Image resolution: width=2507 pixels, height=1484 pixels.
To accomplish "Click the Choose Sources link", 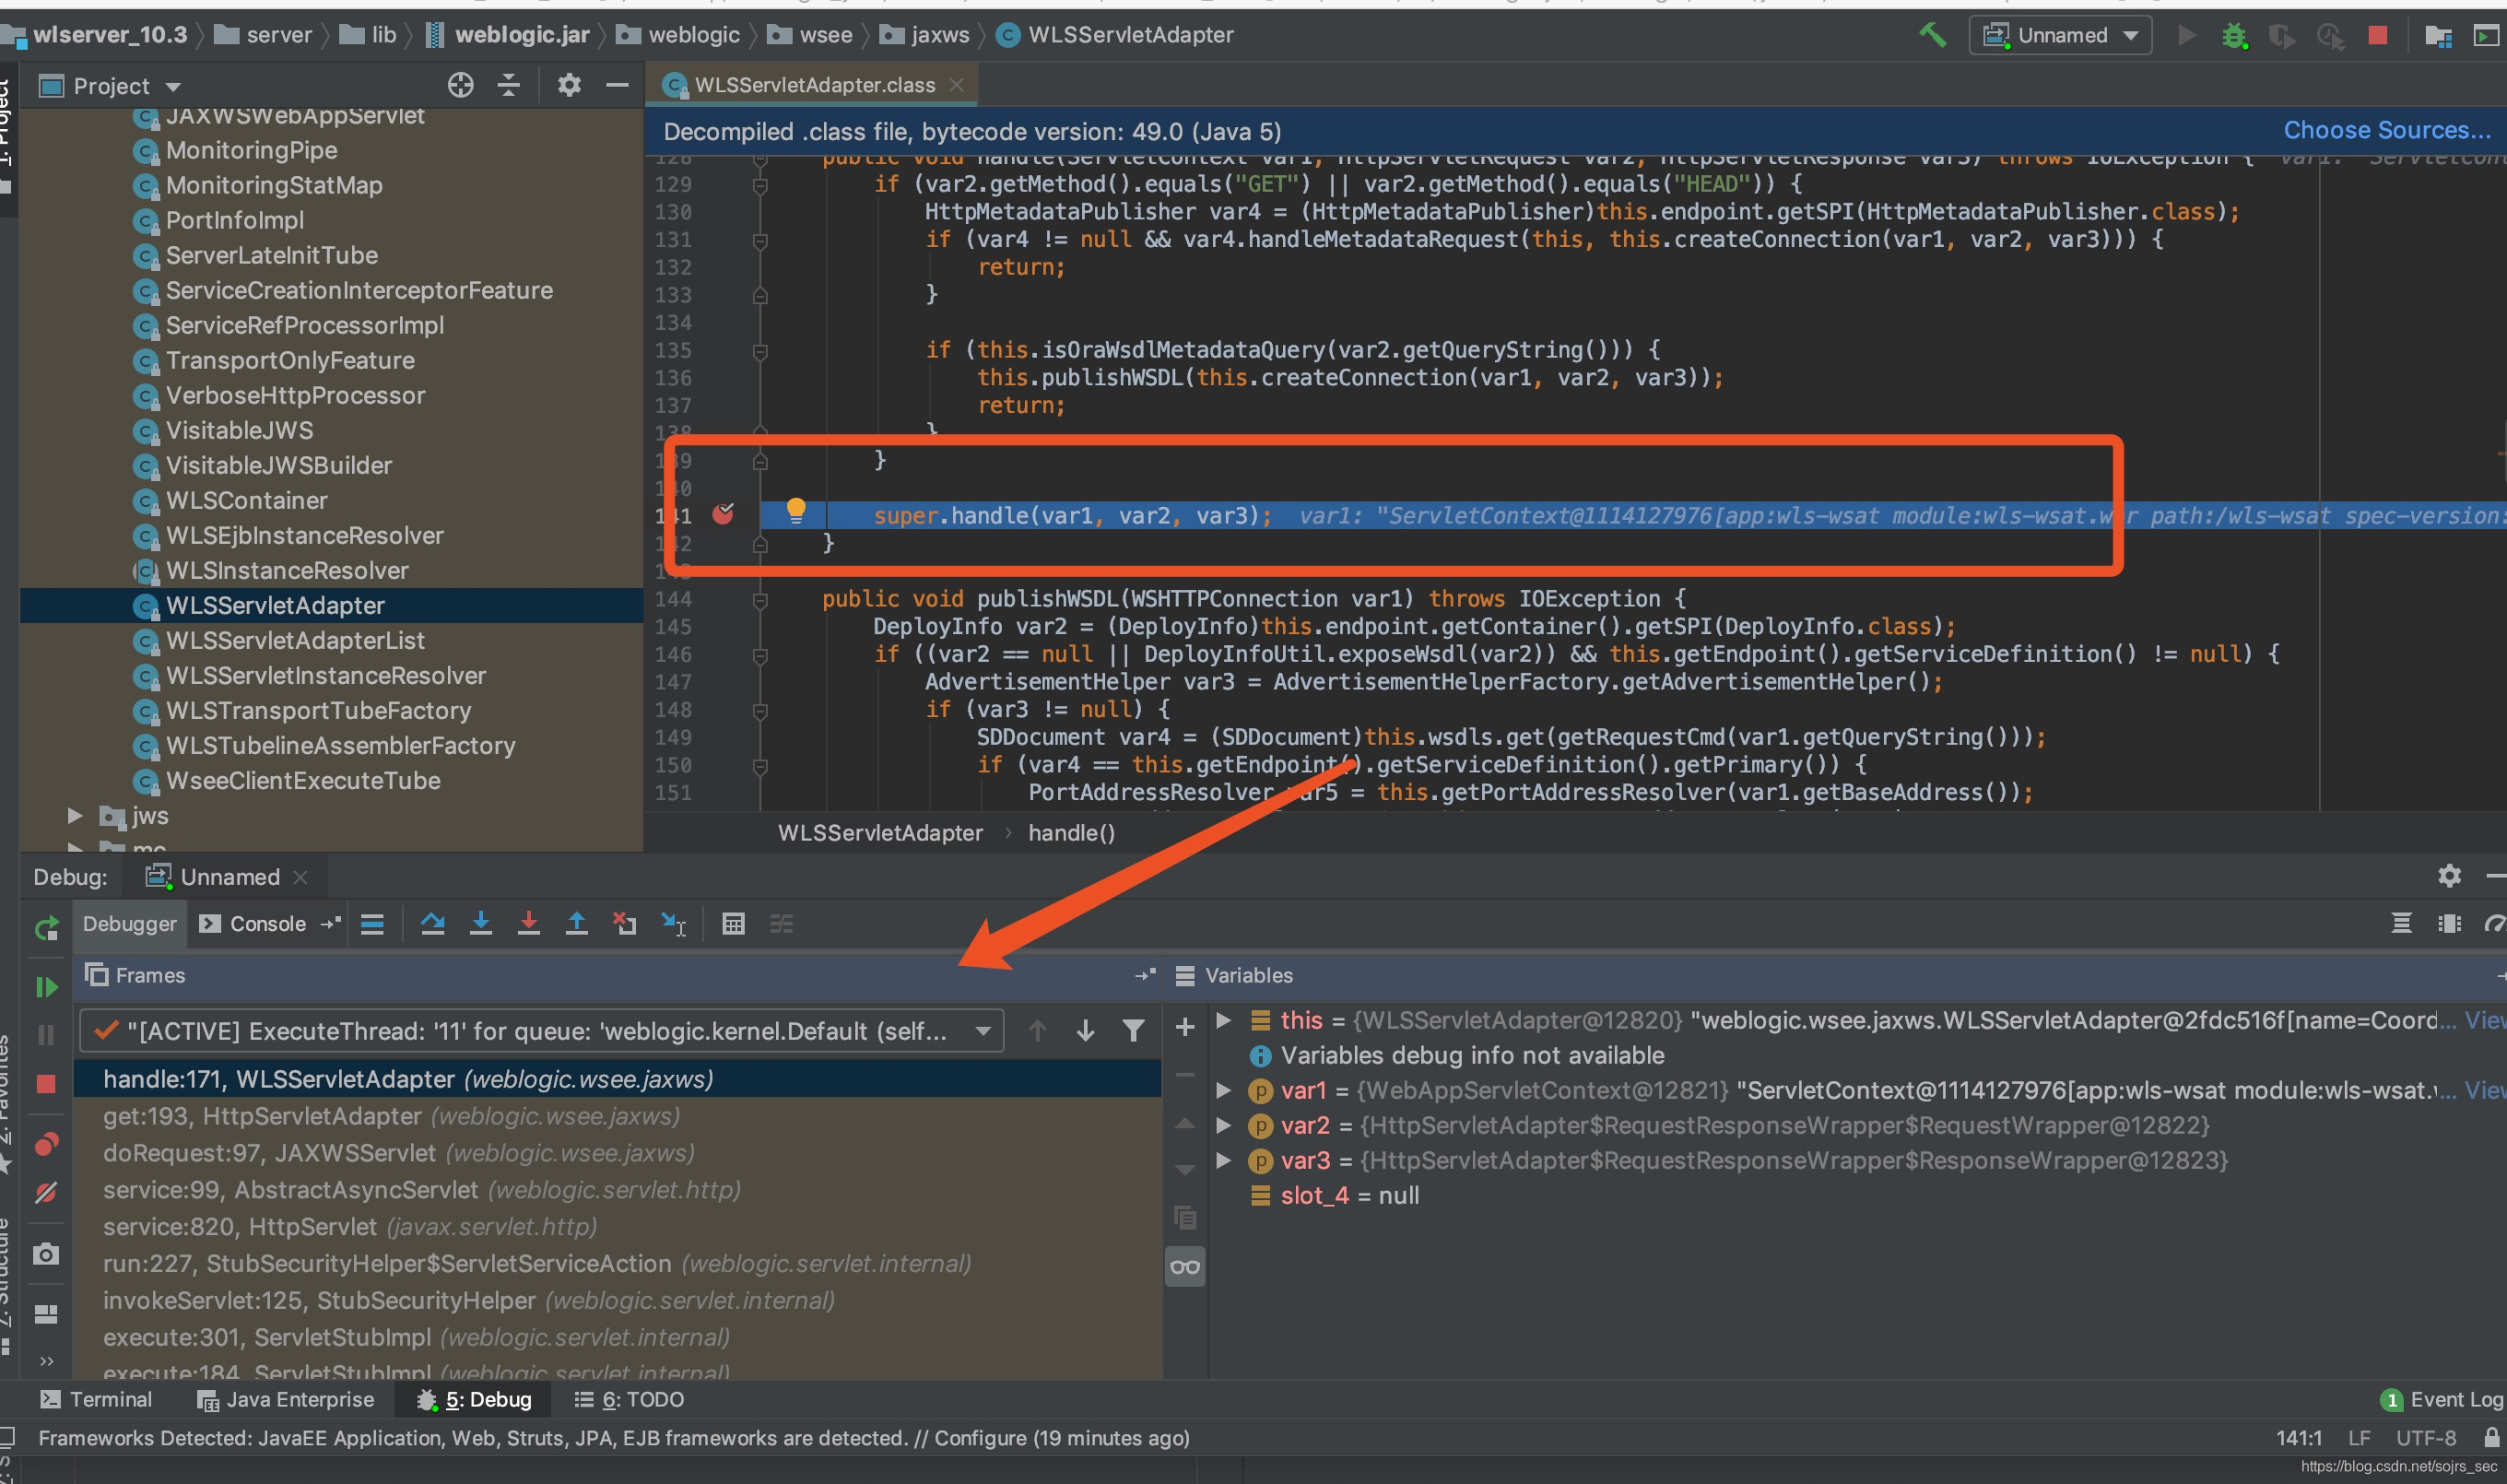I will click(x=2386, y=130).
